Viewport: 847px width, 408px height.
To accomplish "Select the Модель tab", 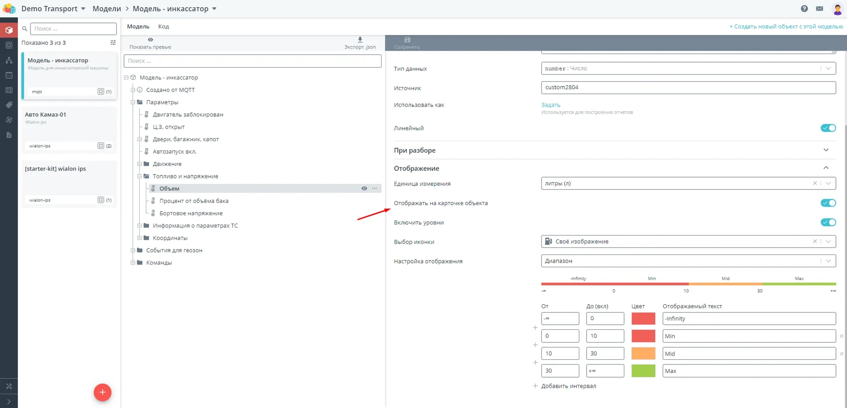I will pyautogui.click(x=138, y=27).
